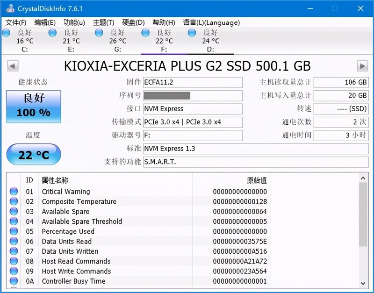
Task: Click the status LED beside Host Write Commands
Action: pyautogui.click(x=14, y=271)
